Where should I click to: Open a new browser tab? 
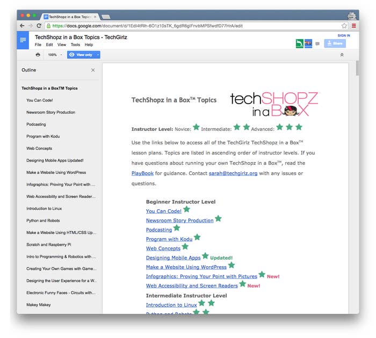(106, 17)
